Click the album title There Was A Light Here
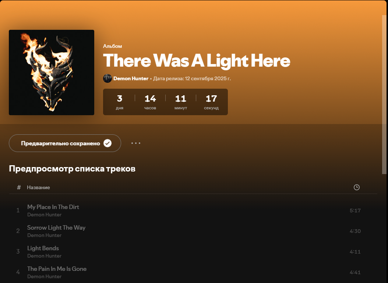Viewport: 388px width, 283px height. click(x=197, y=61)
